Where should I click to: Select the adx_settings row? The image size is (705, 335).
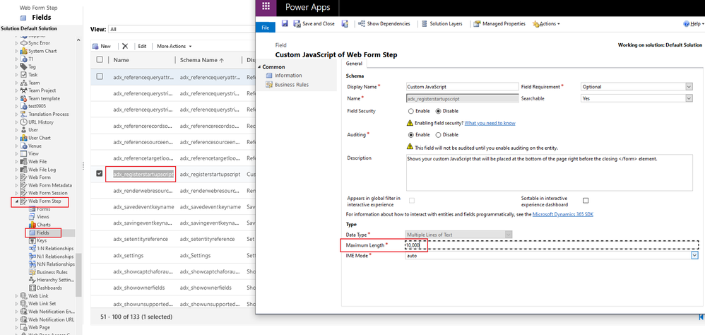tap(172, 255)
